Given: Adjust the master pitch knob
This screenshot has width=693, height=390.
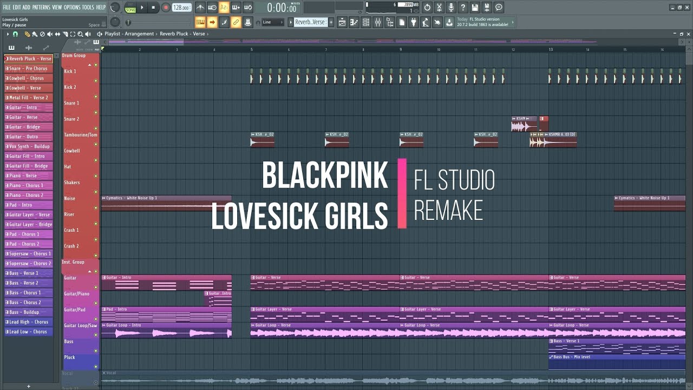Looking at the screenshot, I should (x=115, y=22).
